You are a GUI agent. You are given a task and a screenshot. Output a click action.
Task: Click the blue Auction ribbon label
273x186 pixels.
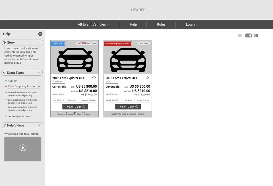tap(58, 44)
